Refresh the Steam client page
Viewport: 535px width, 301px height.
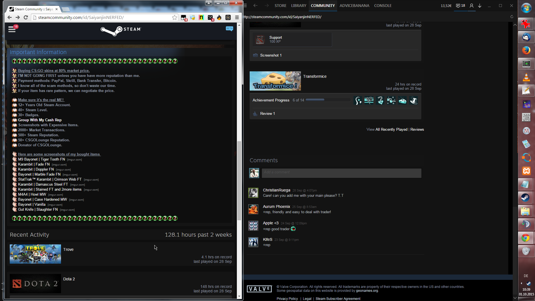[512, 17]
